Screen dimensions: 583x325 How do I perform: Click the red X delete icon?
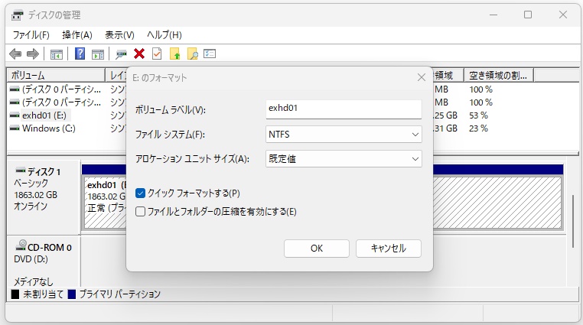pos(139,54)
